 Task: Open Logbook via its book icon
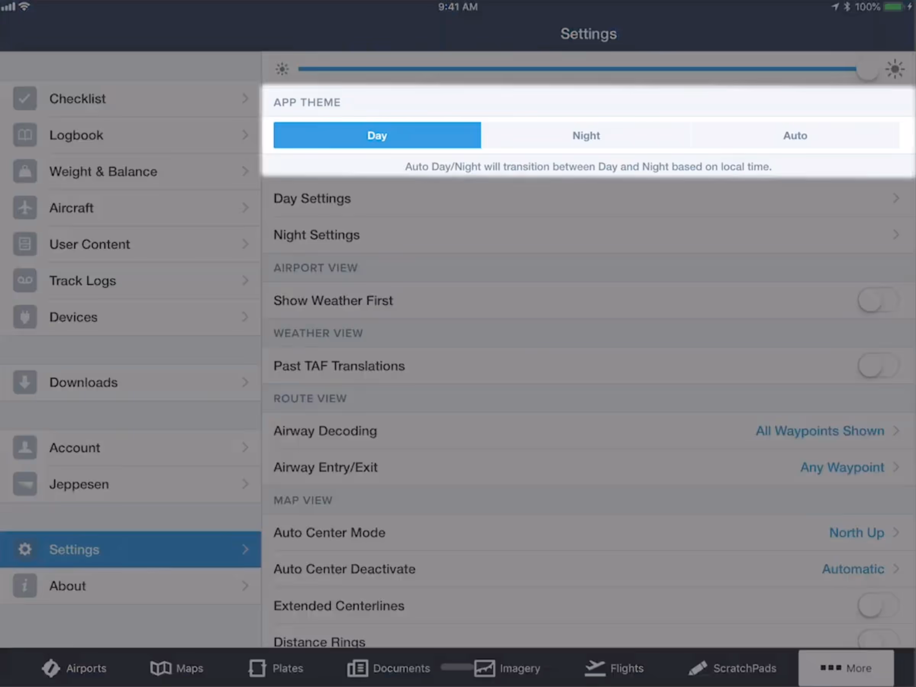25,135
